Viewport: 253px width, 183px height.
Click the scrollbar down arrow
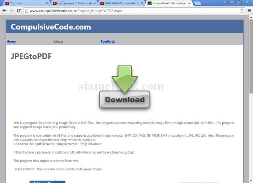(251, 181)
